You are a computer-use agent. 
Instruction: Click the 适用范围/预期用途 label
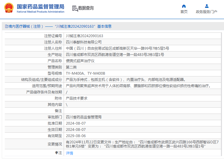click(x=47, y=86)
